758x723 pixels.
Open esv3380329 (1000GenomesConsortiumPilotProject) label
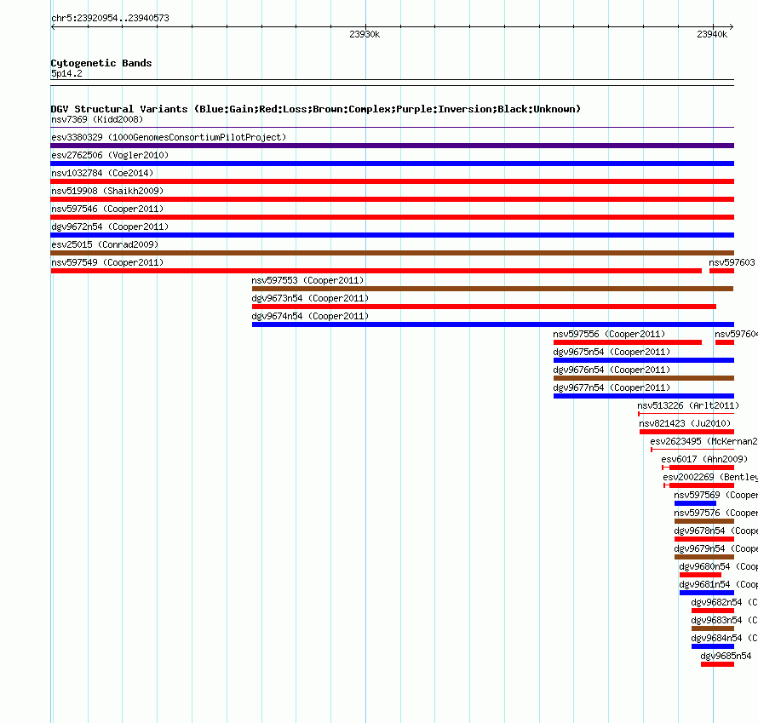point(169,137)
